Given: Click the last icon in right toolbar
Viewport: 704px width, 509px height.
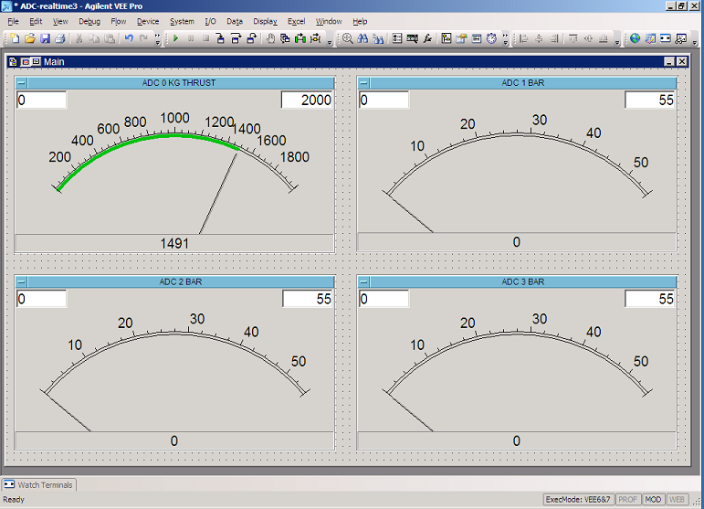Looking at the screenshot, I should click(681, 38).
